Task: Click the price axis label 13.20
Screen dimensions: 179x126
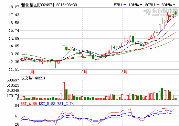Action: pyautogui.click(x=14, y=54)
